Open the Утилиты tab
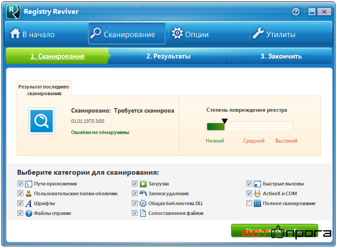Screen dimensions: 337x248 [x=291, y=34]
